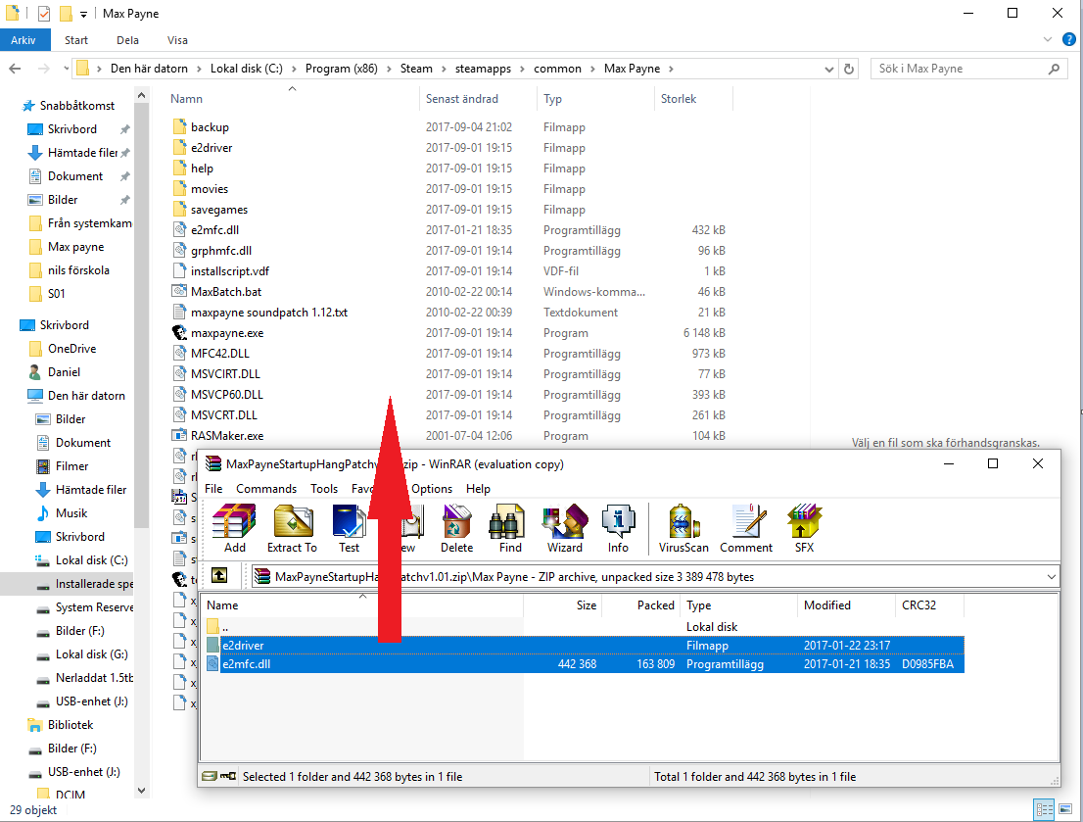Select Hämtade filer under Snabbåtkomst

[x=78, y=153]
